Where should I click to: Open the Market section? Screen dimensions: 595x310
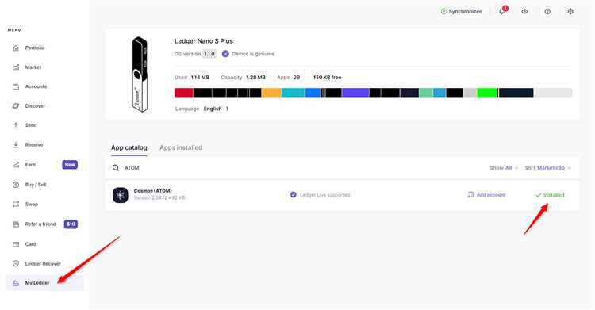click(x=33, y=67)
